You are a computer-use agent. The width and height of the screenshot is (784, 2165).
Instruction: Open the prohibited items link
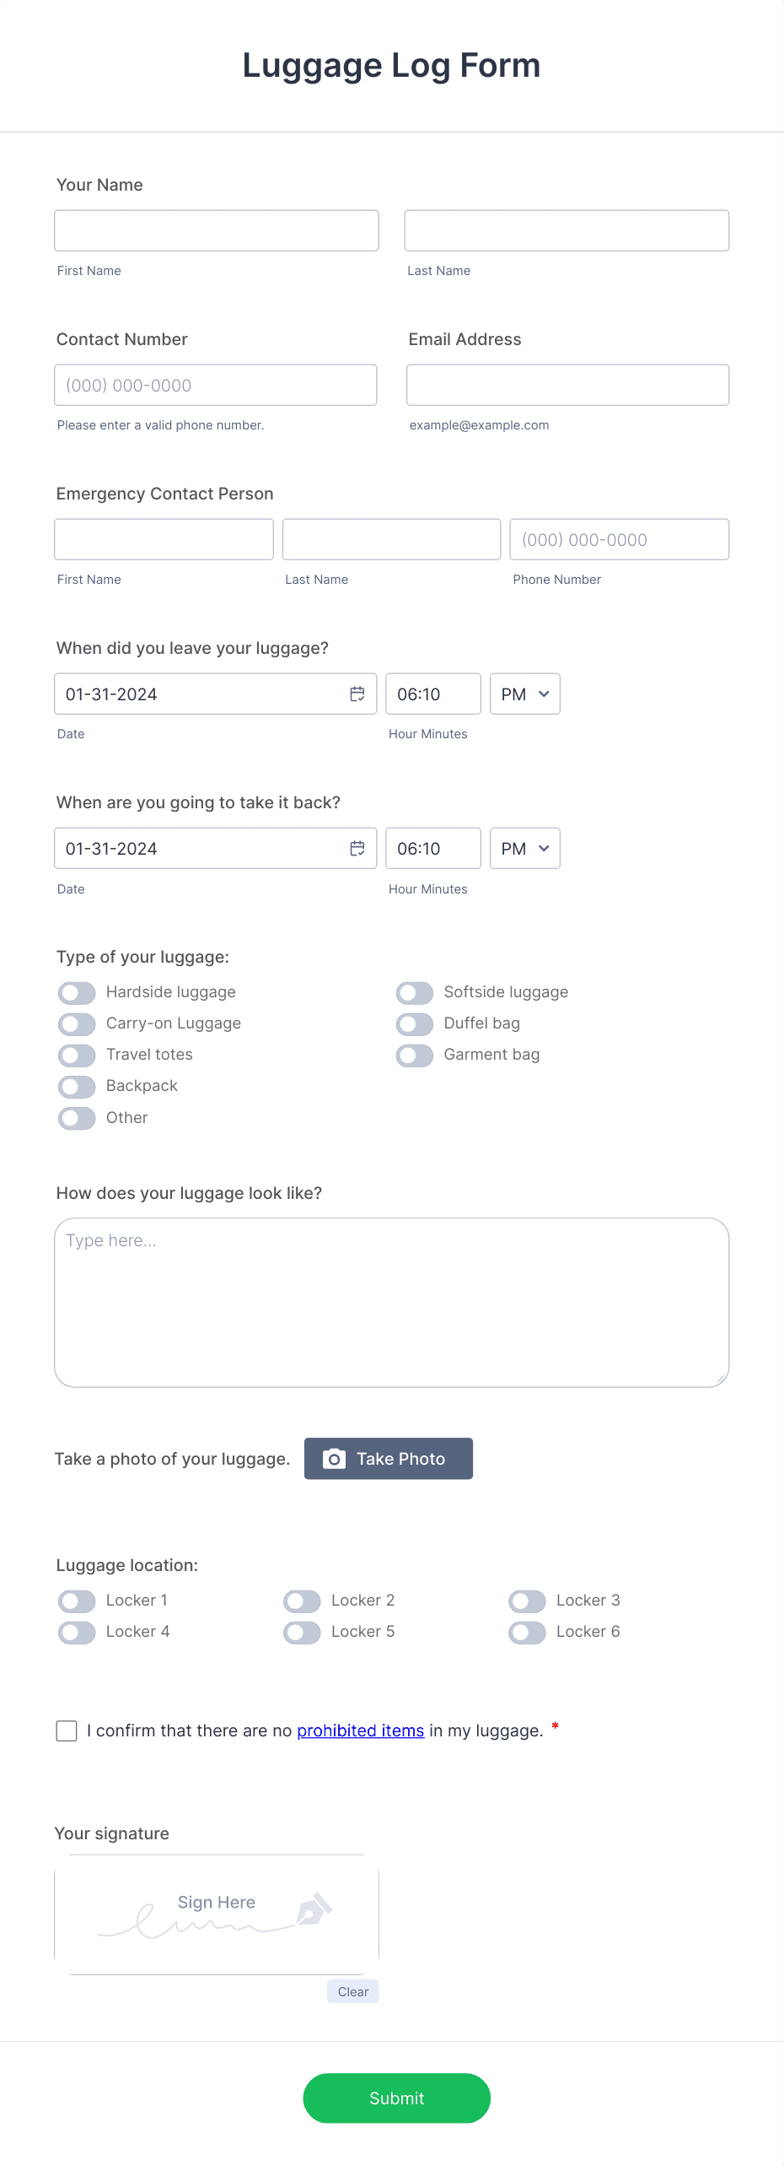click(359, 1730)
